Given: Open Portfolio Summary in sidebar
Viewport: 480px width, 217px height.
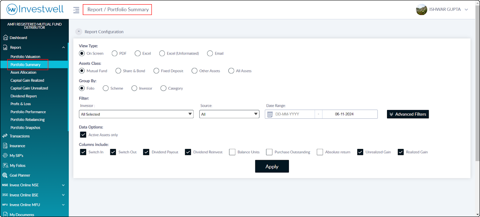Looking at the screenshot, I should tap(25, 64).
